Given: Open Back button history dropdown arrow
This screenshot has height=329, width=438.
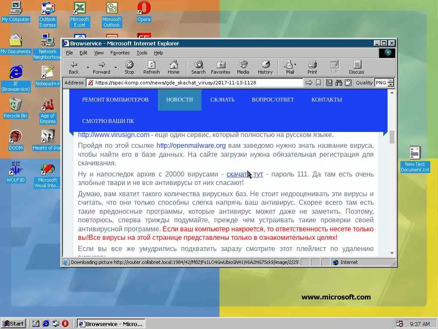Looking at the screenshot, I should click(x=88, y=67).
